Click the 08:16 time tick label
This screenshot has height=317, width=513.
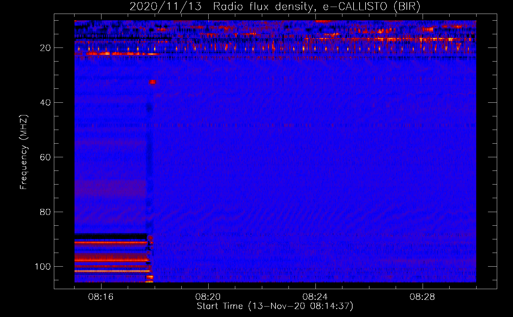[x=101, y=297]
